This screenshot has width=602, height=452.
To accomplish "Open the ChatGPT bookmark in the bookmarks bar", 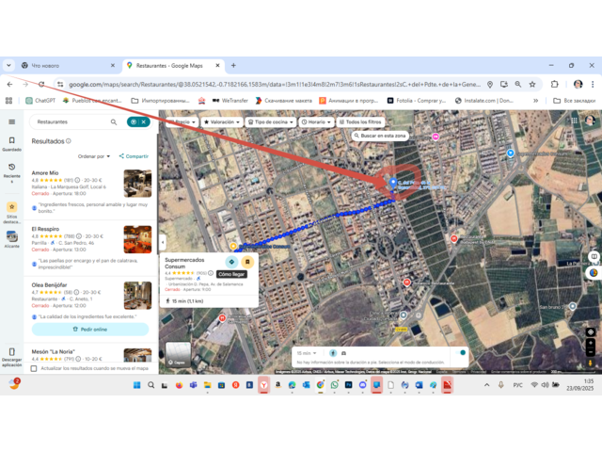I will [x=40, y=100].
